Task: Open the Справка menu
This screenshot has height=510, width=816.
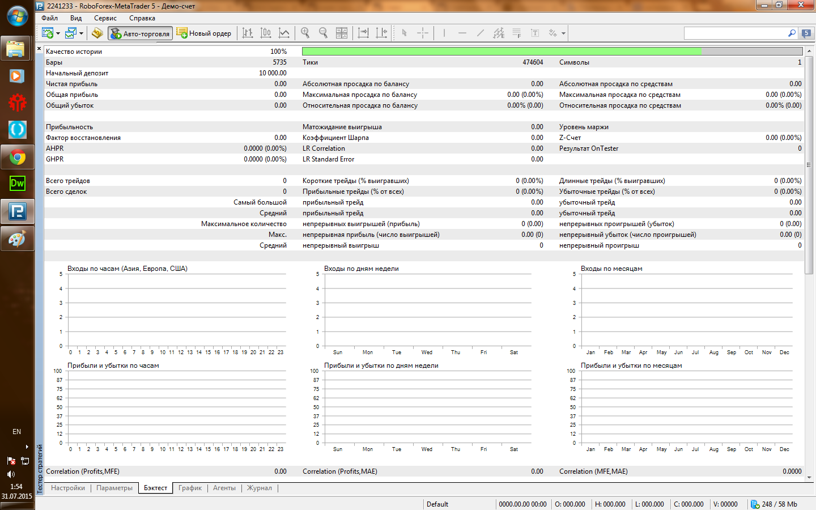Action: (x=142, y=18)
